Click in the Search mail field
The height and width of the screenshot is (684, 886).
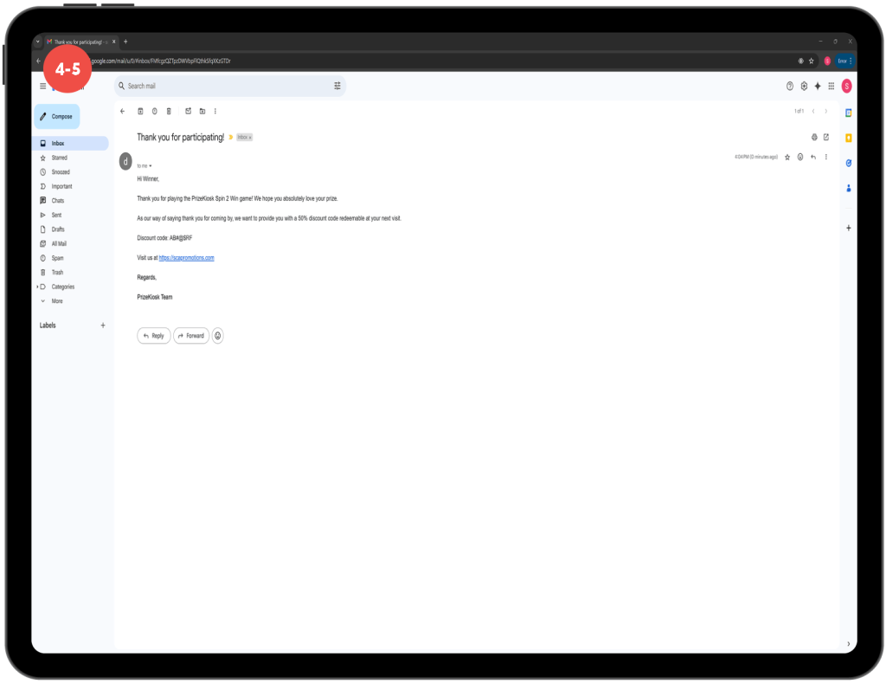click(x=225, y=86)
